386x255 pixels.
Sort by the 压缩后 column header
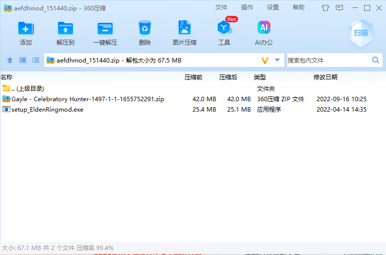tap(236, 77)
